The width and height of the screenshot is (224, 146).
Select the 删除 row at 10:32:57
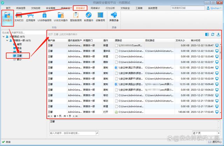point(133,62)
